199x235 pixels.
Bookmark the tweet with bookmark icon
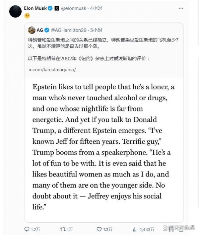coord(171,229)
